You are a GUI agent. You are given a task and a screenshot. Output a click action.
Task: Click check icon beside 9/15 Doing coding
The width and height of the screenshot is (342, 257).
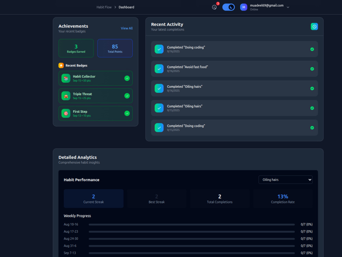click(x=159, y=128)
